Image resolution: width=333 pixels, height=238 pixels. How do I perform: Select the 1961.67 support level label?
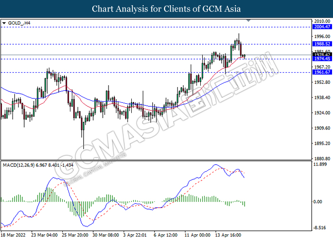(x=322, y=72)
